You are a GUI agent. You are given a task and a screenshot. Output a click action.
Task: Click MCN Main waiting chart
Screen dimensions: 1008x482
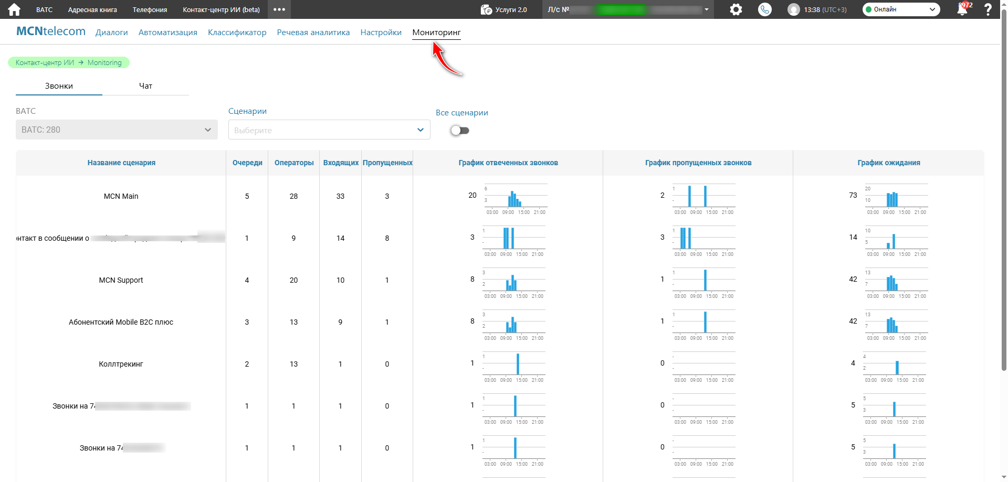coord(896,199)
